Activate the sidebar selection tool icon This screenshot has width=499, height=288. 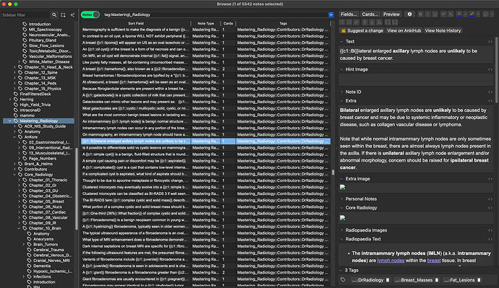[63, 15]
